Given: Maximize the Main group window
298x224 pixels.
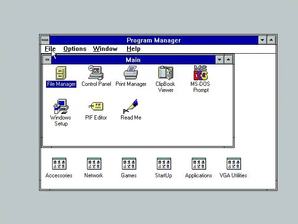Looking at the screenshot, I should 229,60.
